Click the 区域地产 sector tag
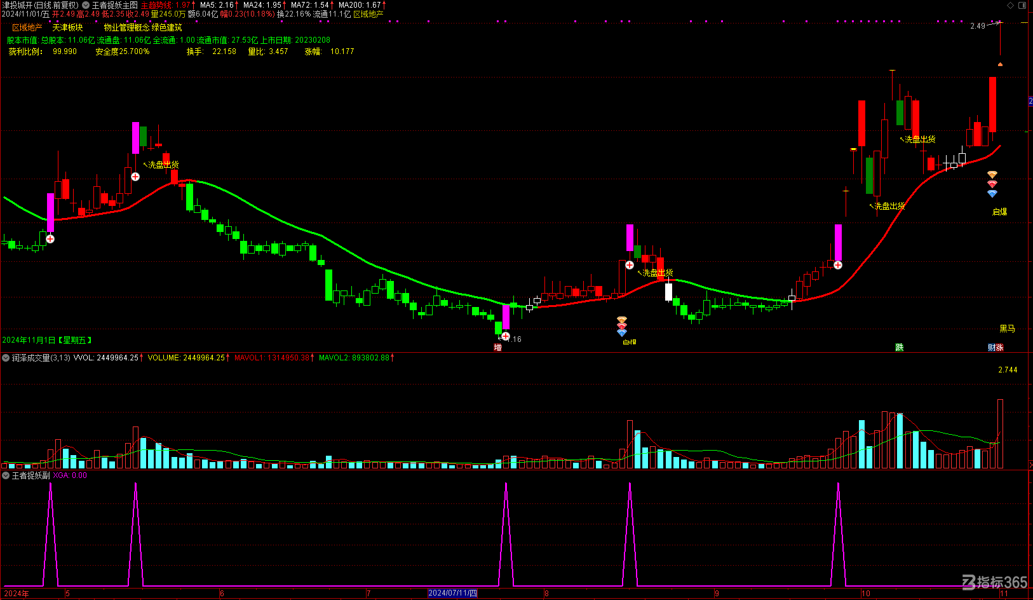Image resolution: width=1033 pixels, height=600 pixels. (27, 27)
